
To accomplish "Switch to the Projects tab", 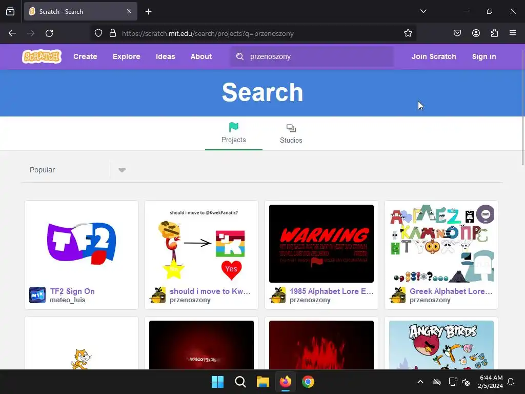I will click(234, 133).
